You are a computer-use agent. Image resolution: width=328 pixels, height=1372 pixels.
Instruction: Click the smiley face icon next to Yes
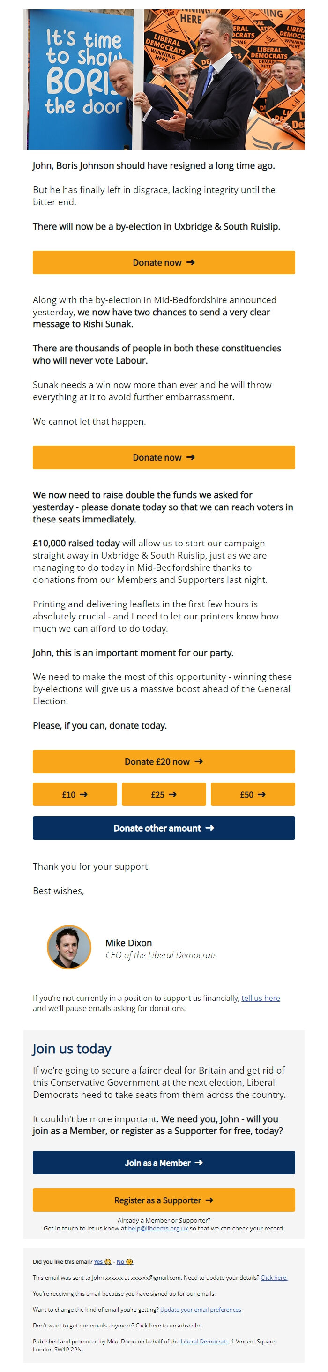[108, 1260]
